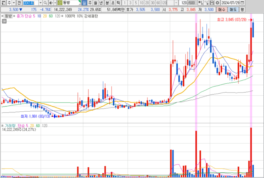Click the stock search magnifier icon
The image size is (264, 178).
[45, 3]
